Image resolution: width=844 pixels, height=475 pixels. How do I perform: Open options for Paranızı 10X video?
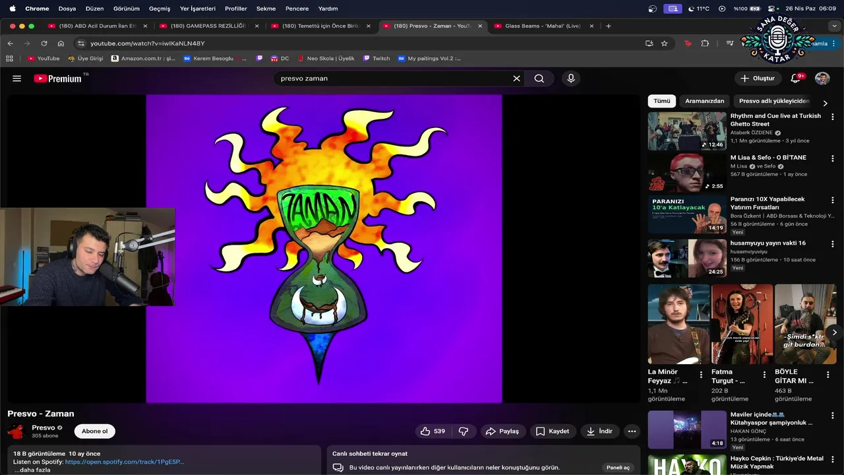[832, 200]
